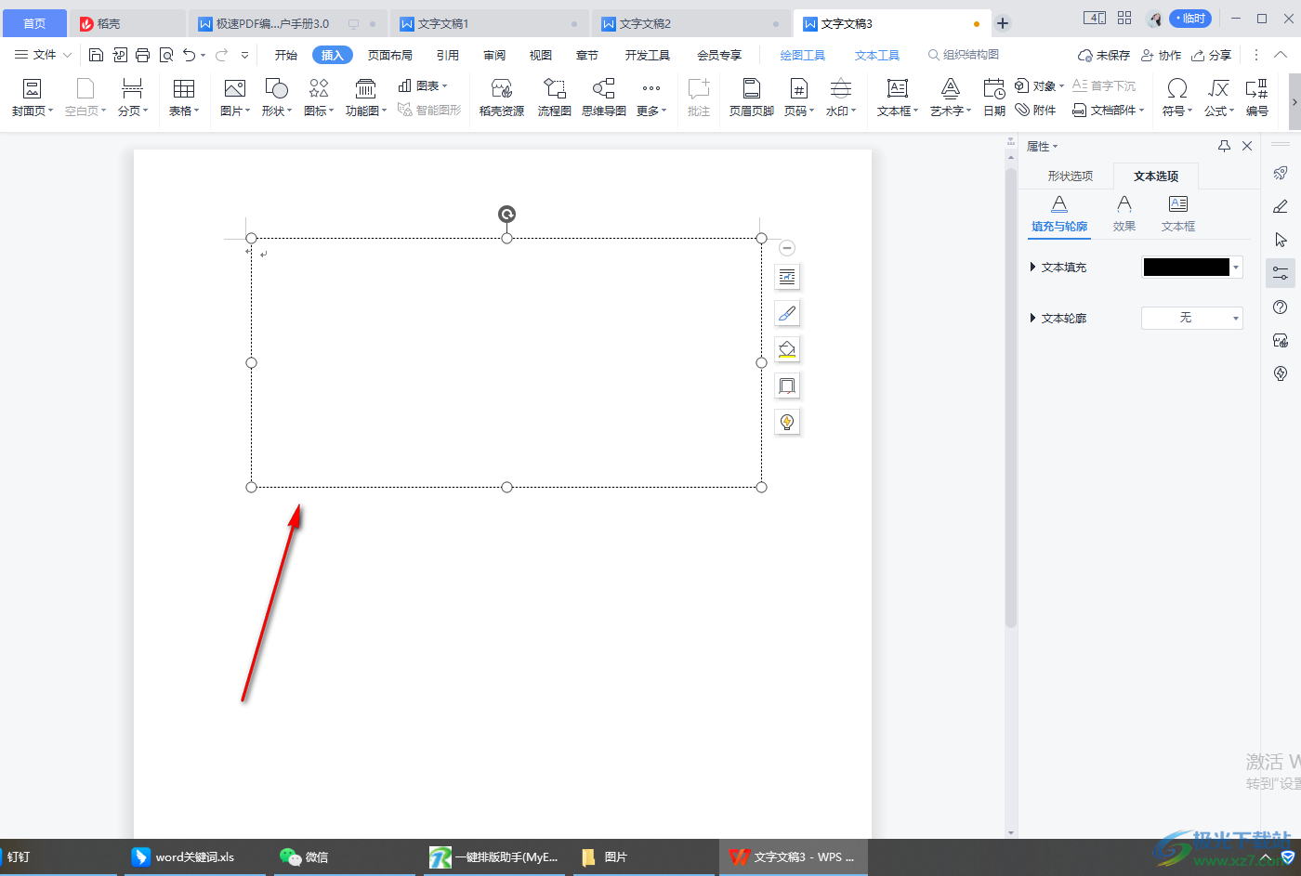Open the text fill color dropdown arrow
1301x876 pixels.
coord(1236,268)
